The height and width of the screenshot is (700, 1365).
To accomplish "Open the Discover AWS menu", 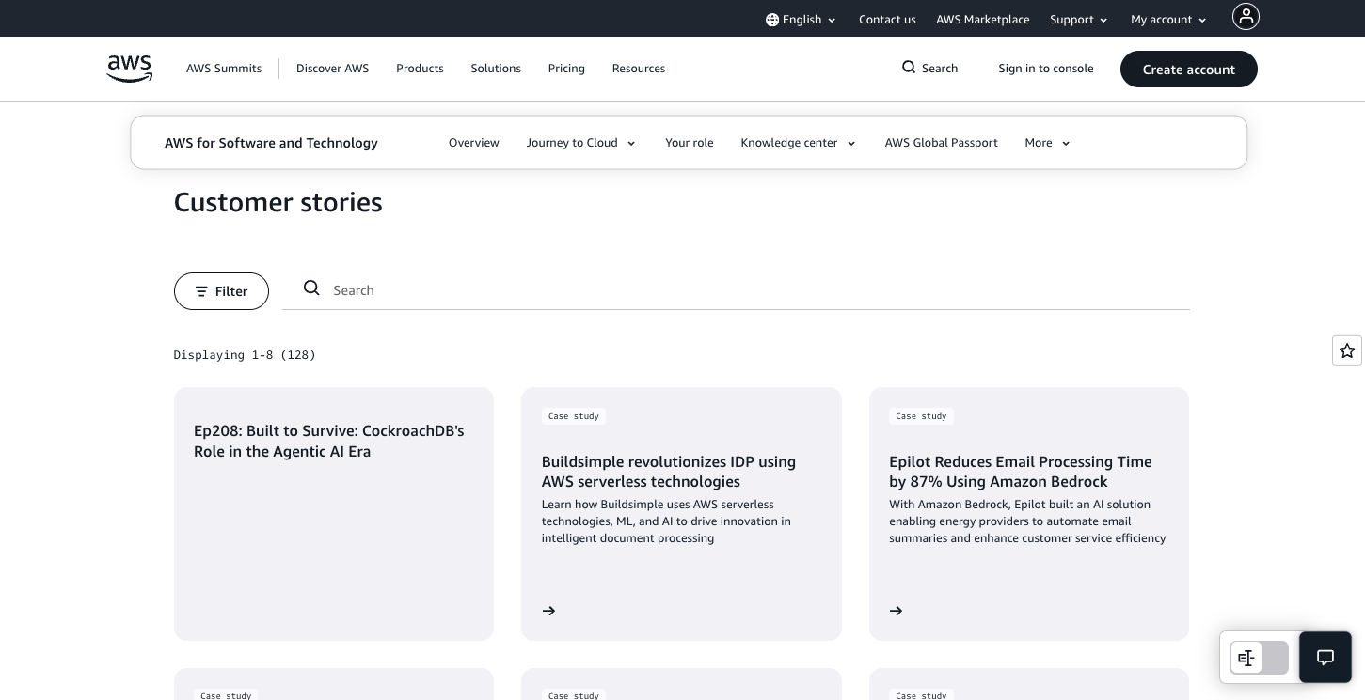I will coord(333,69).
